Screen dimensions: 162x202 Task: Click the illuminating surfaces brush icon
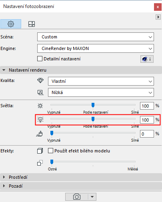[x=40, y=134]
